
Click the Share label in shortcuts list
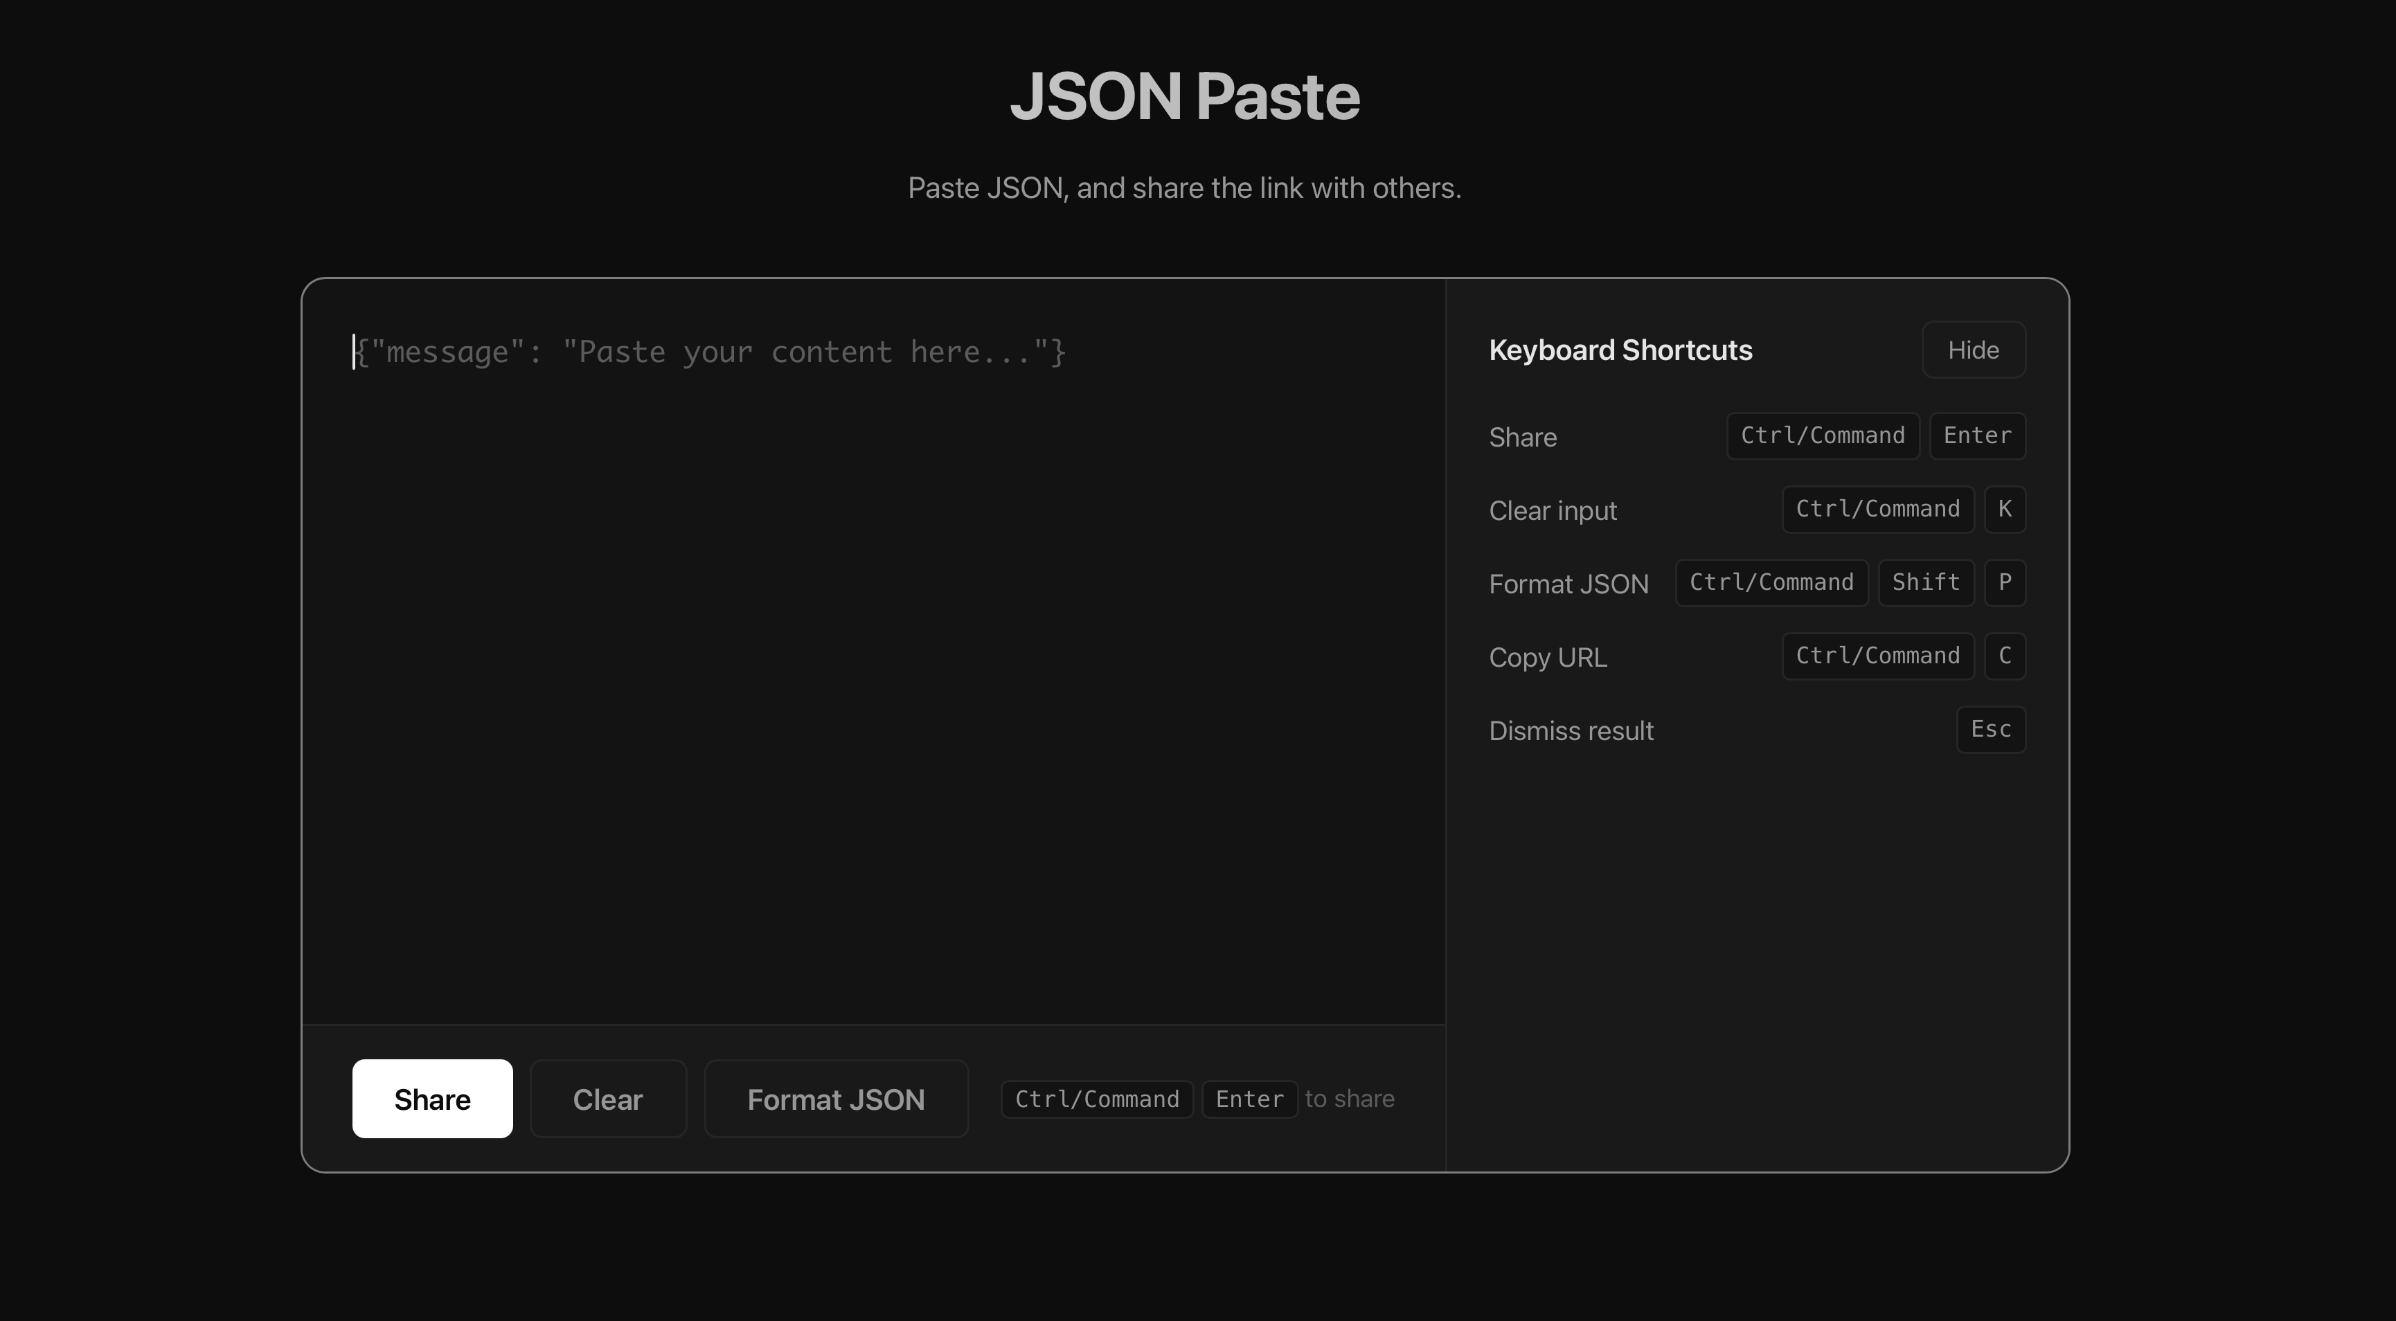(x=1521, y=437)
